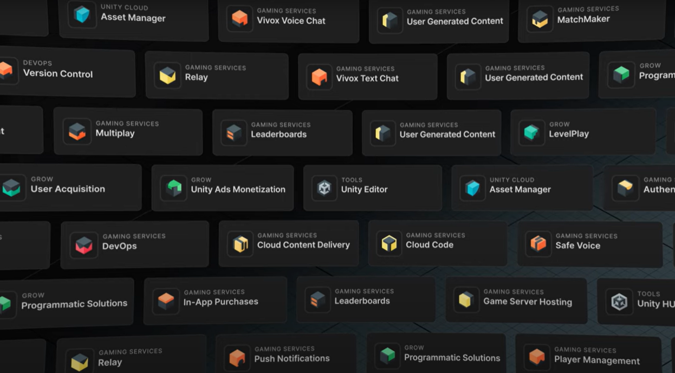Click Programmatic Solutions icon beside Push Notifications
The image size is (675, 373).
[387, 356]
